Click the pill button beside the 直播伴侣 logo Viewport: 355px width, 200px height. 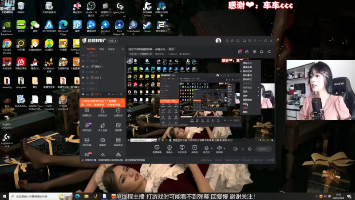[113, 41]
